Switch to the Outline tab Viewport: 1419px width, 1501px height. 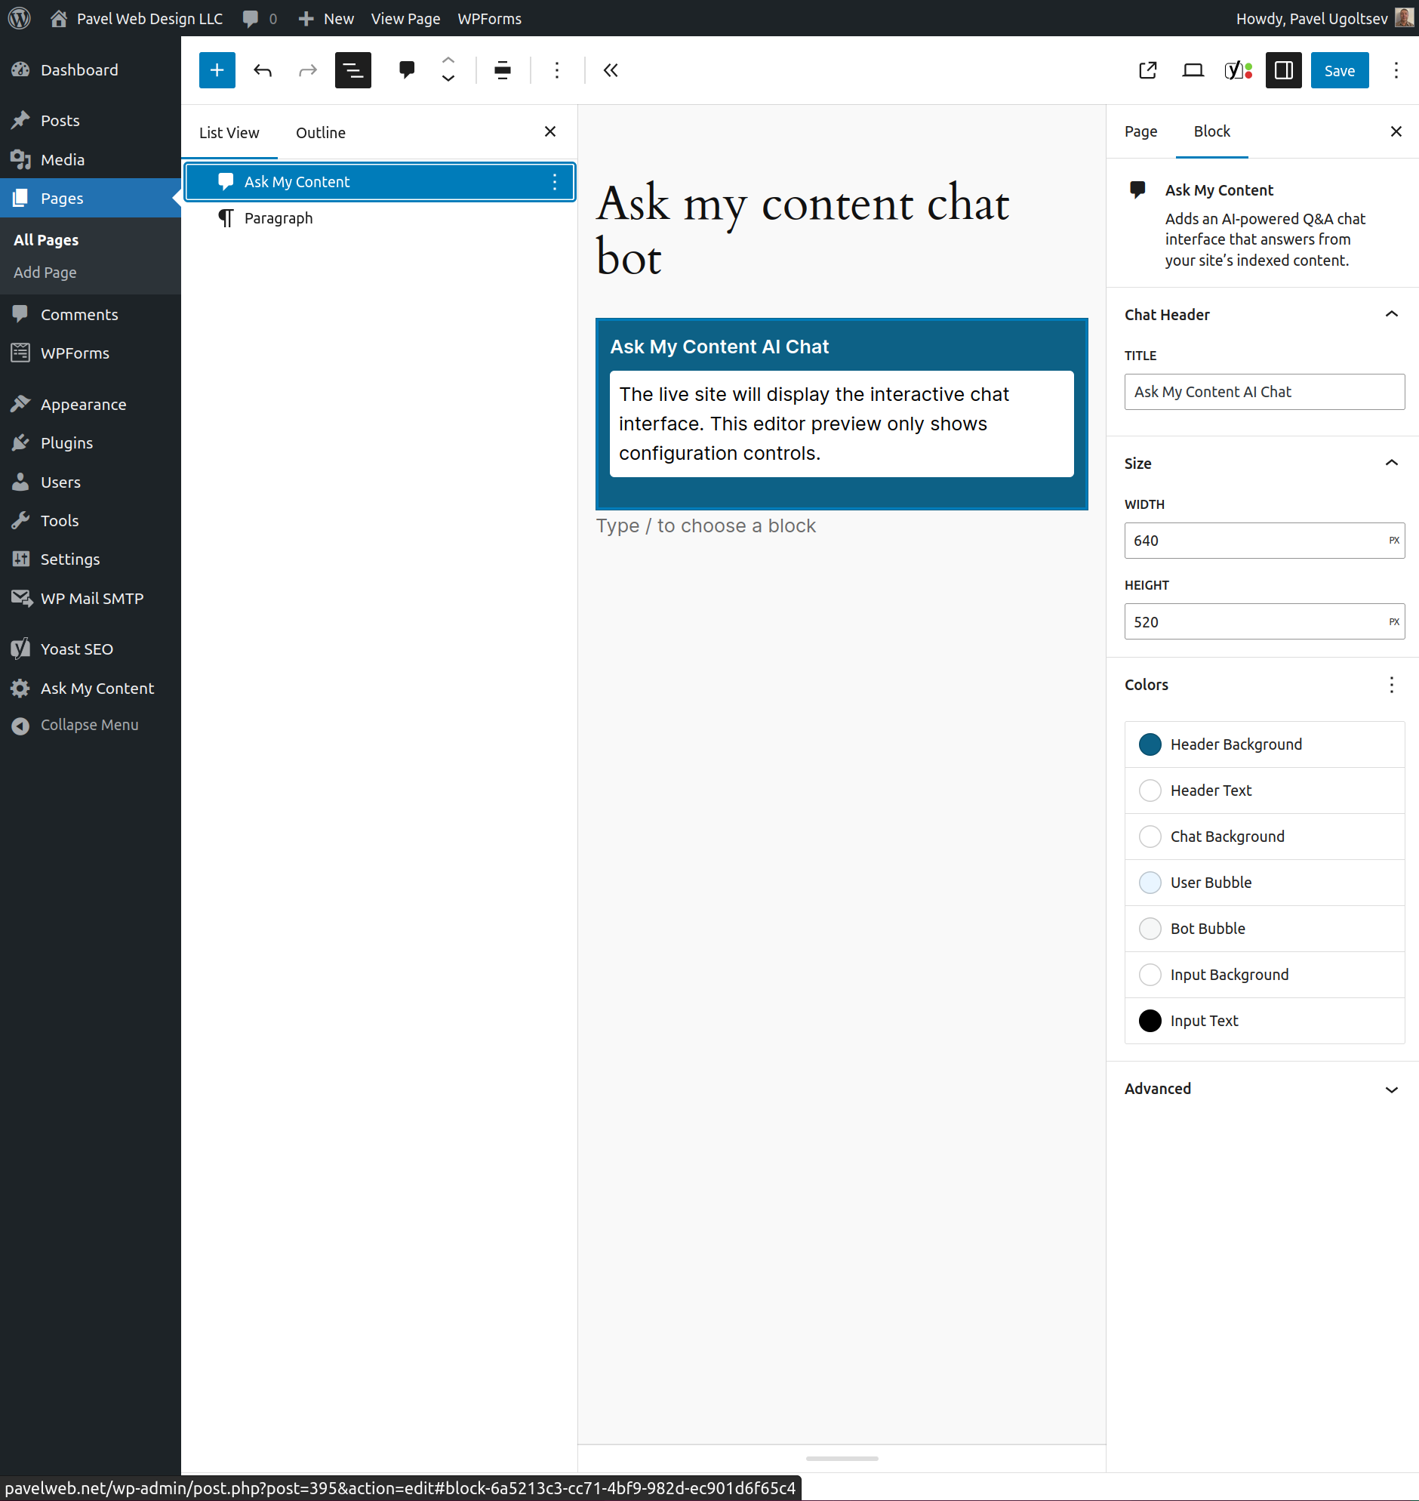point(320,131)
